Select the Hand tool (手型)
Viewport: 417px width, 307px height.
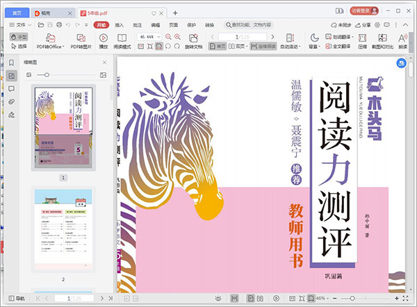(19, 36)
